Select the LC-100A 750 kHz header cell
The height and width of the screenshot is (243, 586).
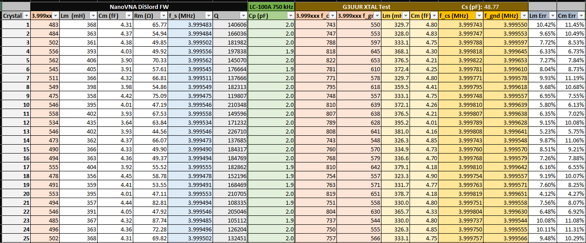pos(271,7)
